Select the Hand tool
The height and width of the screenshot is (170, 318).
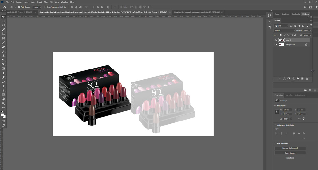point(3,99)
